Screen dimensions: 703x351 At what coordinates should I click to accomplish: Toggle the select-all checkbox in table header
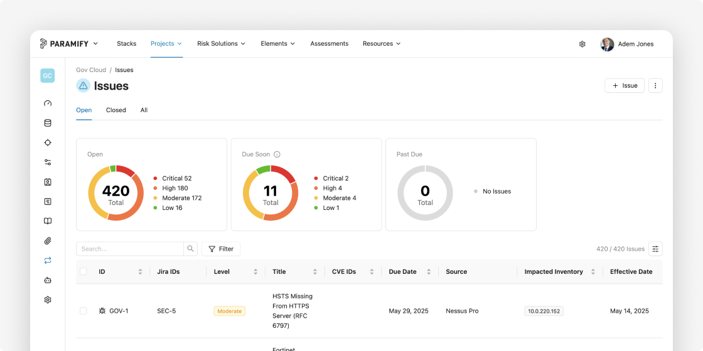(x=83, y=272)
